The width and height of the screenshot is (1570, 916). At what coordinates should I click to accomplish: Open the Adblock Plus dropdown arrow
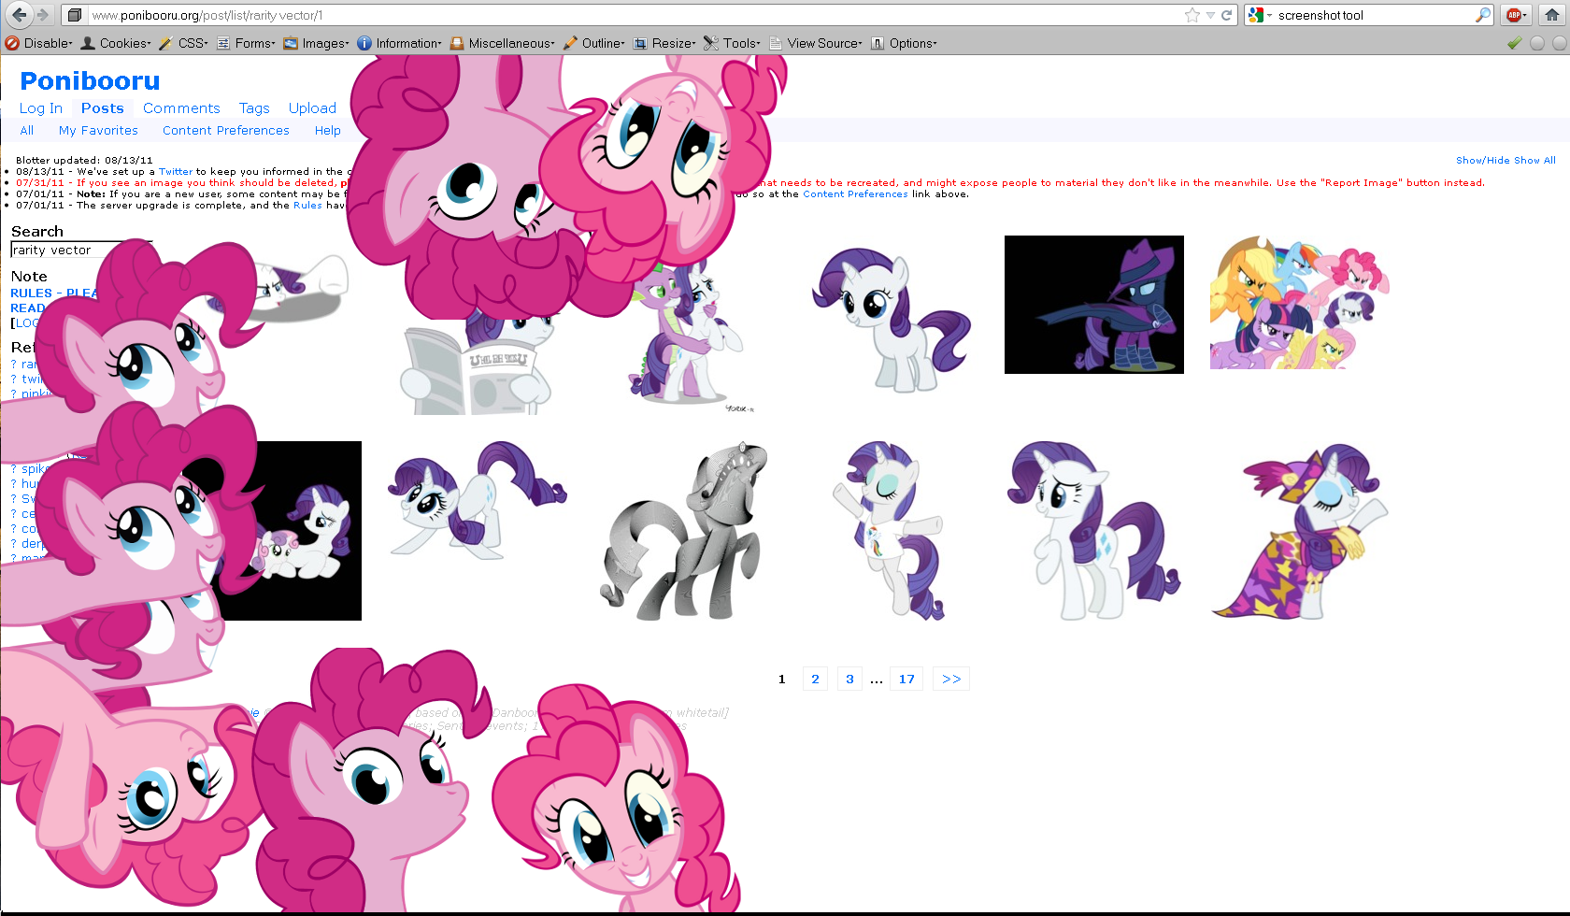(x=1525, y=15)
